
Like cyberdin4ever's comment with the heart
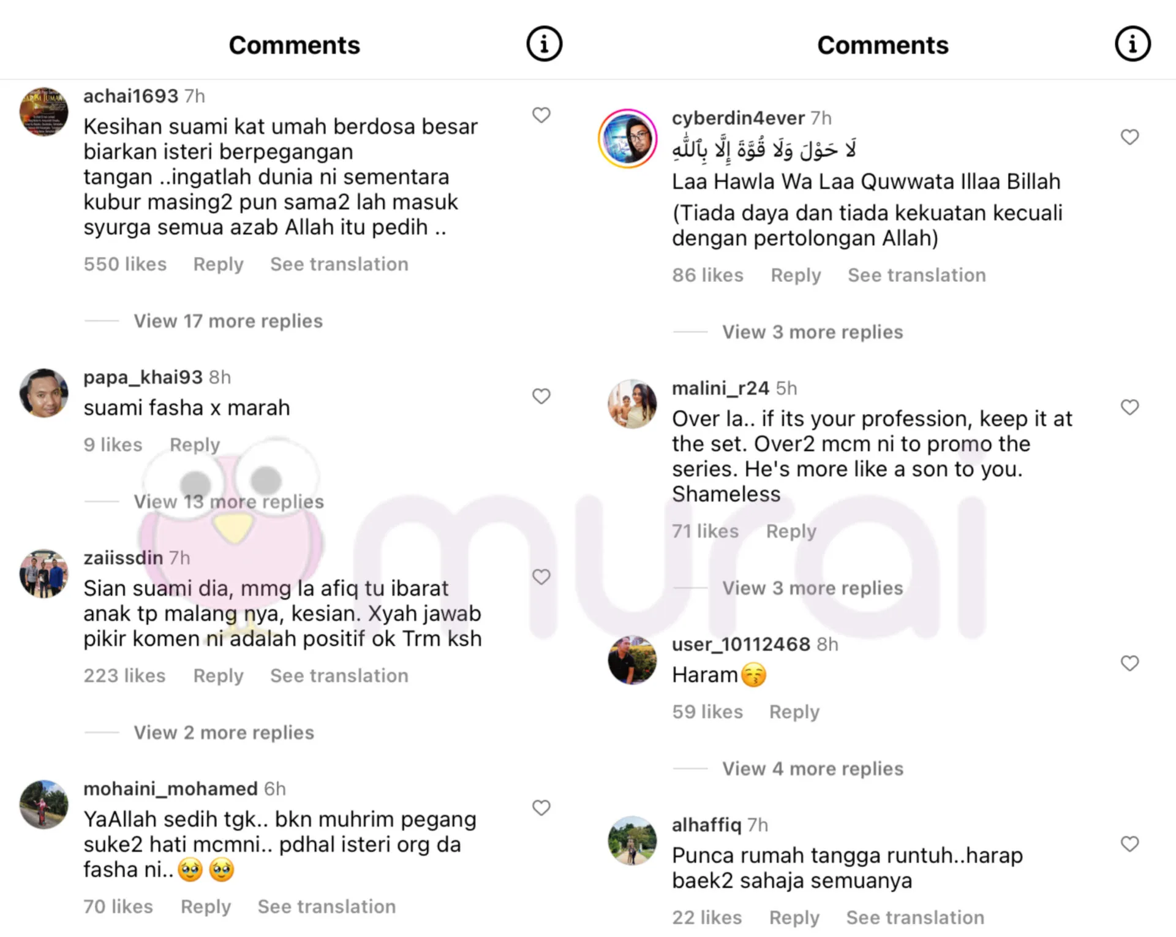pos(1129,137)
